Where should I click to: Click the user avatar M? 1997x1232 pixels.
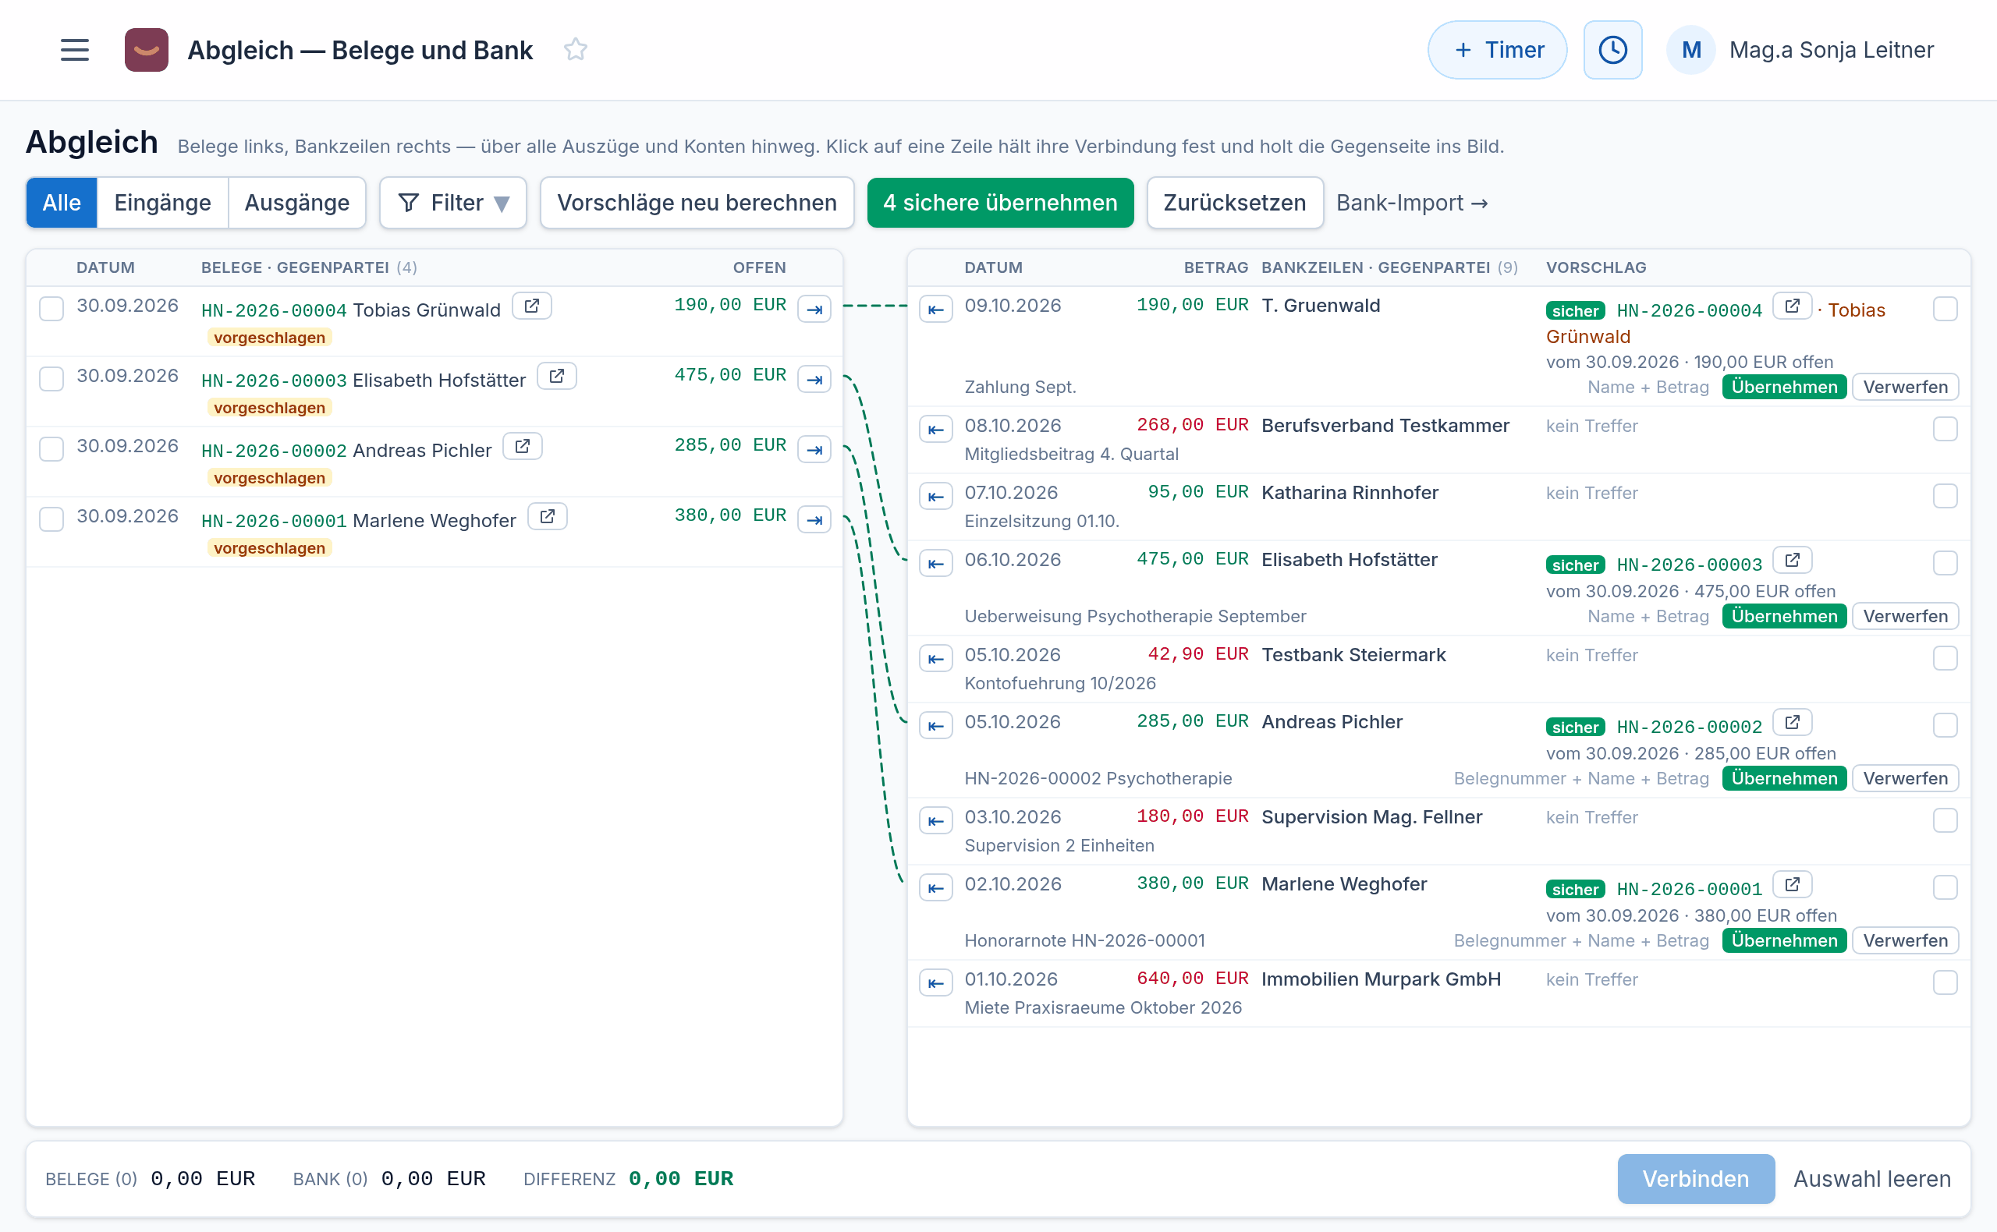pyautogui.click(x=1690, y=50)
